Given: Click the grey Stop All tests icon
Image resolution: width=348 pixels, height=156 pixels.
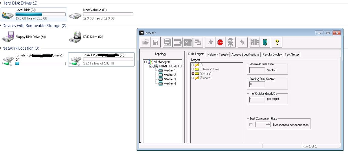Looking at the screenshot, I should (230, 42).
